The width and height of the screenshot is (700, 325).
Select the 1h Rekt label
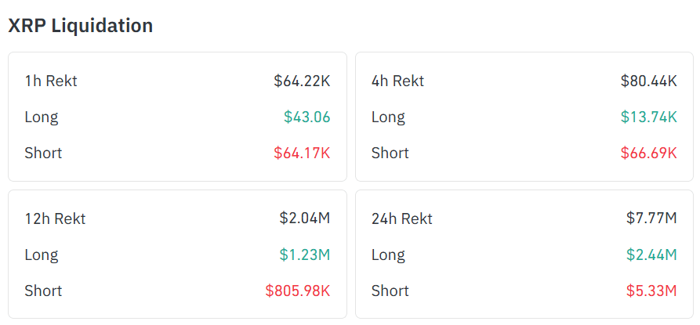pos(51,81)
